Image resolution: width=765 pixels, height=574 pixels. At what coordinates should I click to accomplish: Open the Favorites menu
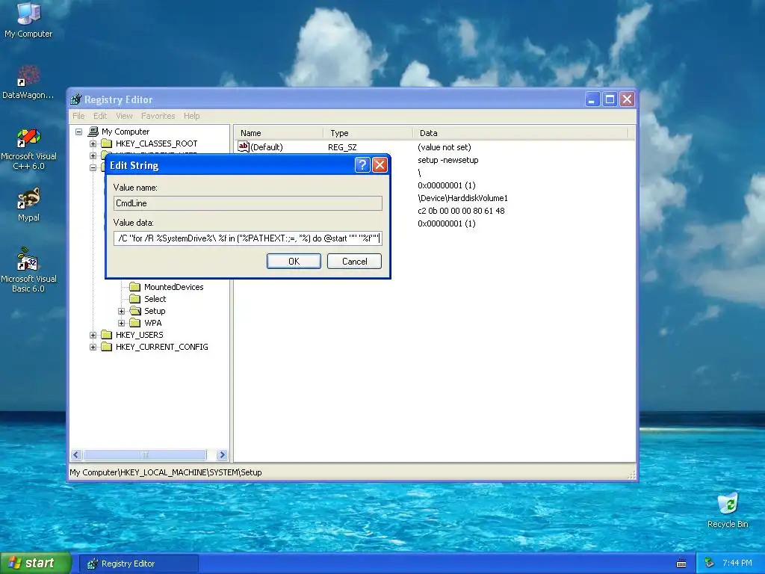158,116
